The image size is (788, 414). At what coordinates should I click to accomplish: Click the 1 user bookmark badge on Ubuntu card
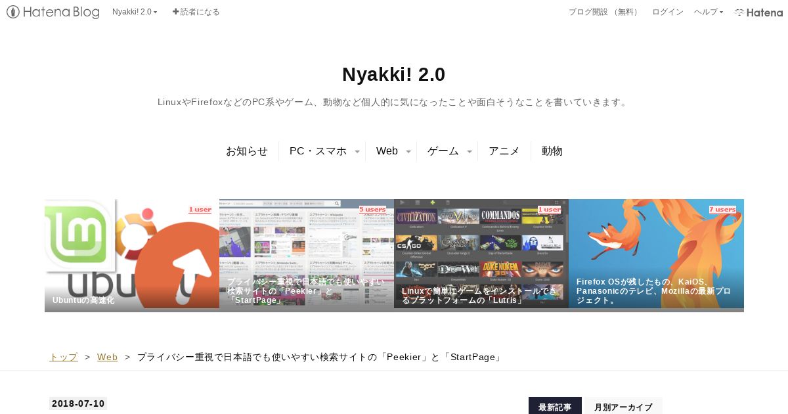pyautogui.click(x=200, y=210)
